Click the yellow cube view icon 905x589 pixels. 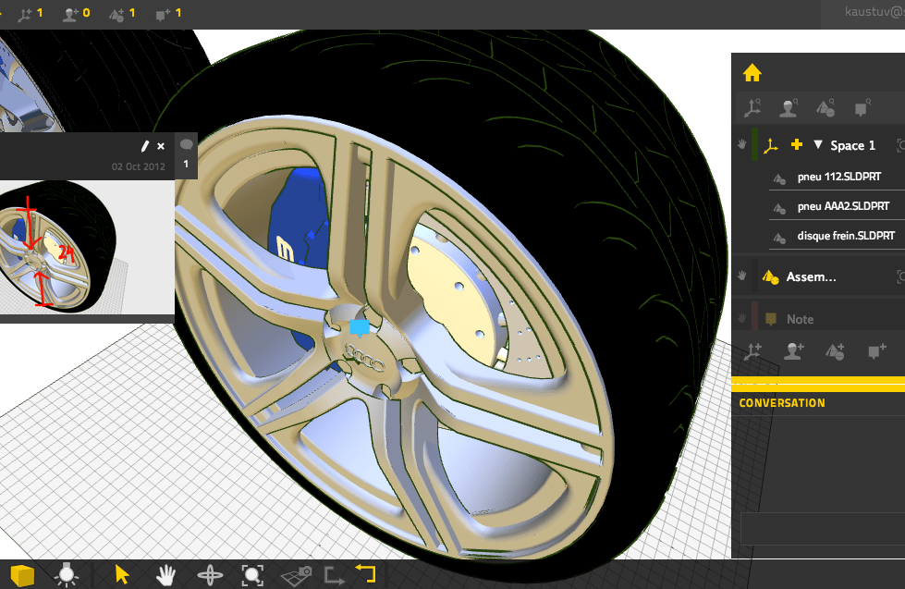22,575
